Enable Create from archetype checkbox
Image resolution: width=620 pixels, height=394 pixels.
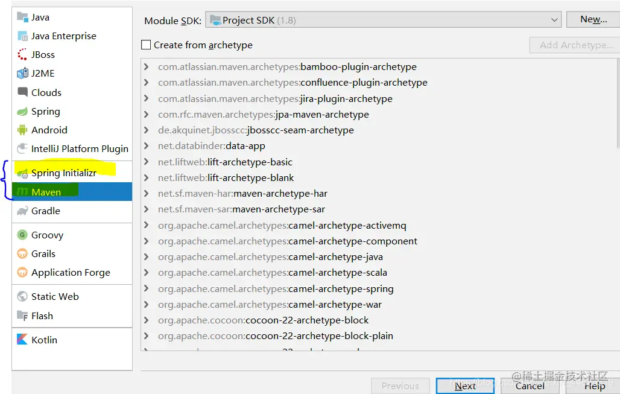(146, 45)
